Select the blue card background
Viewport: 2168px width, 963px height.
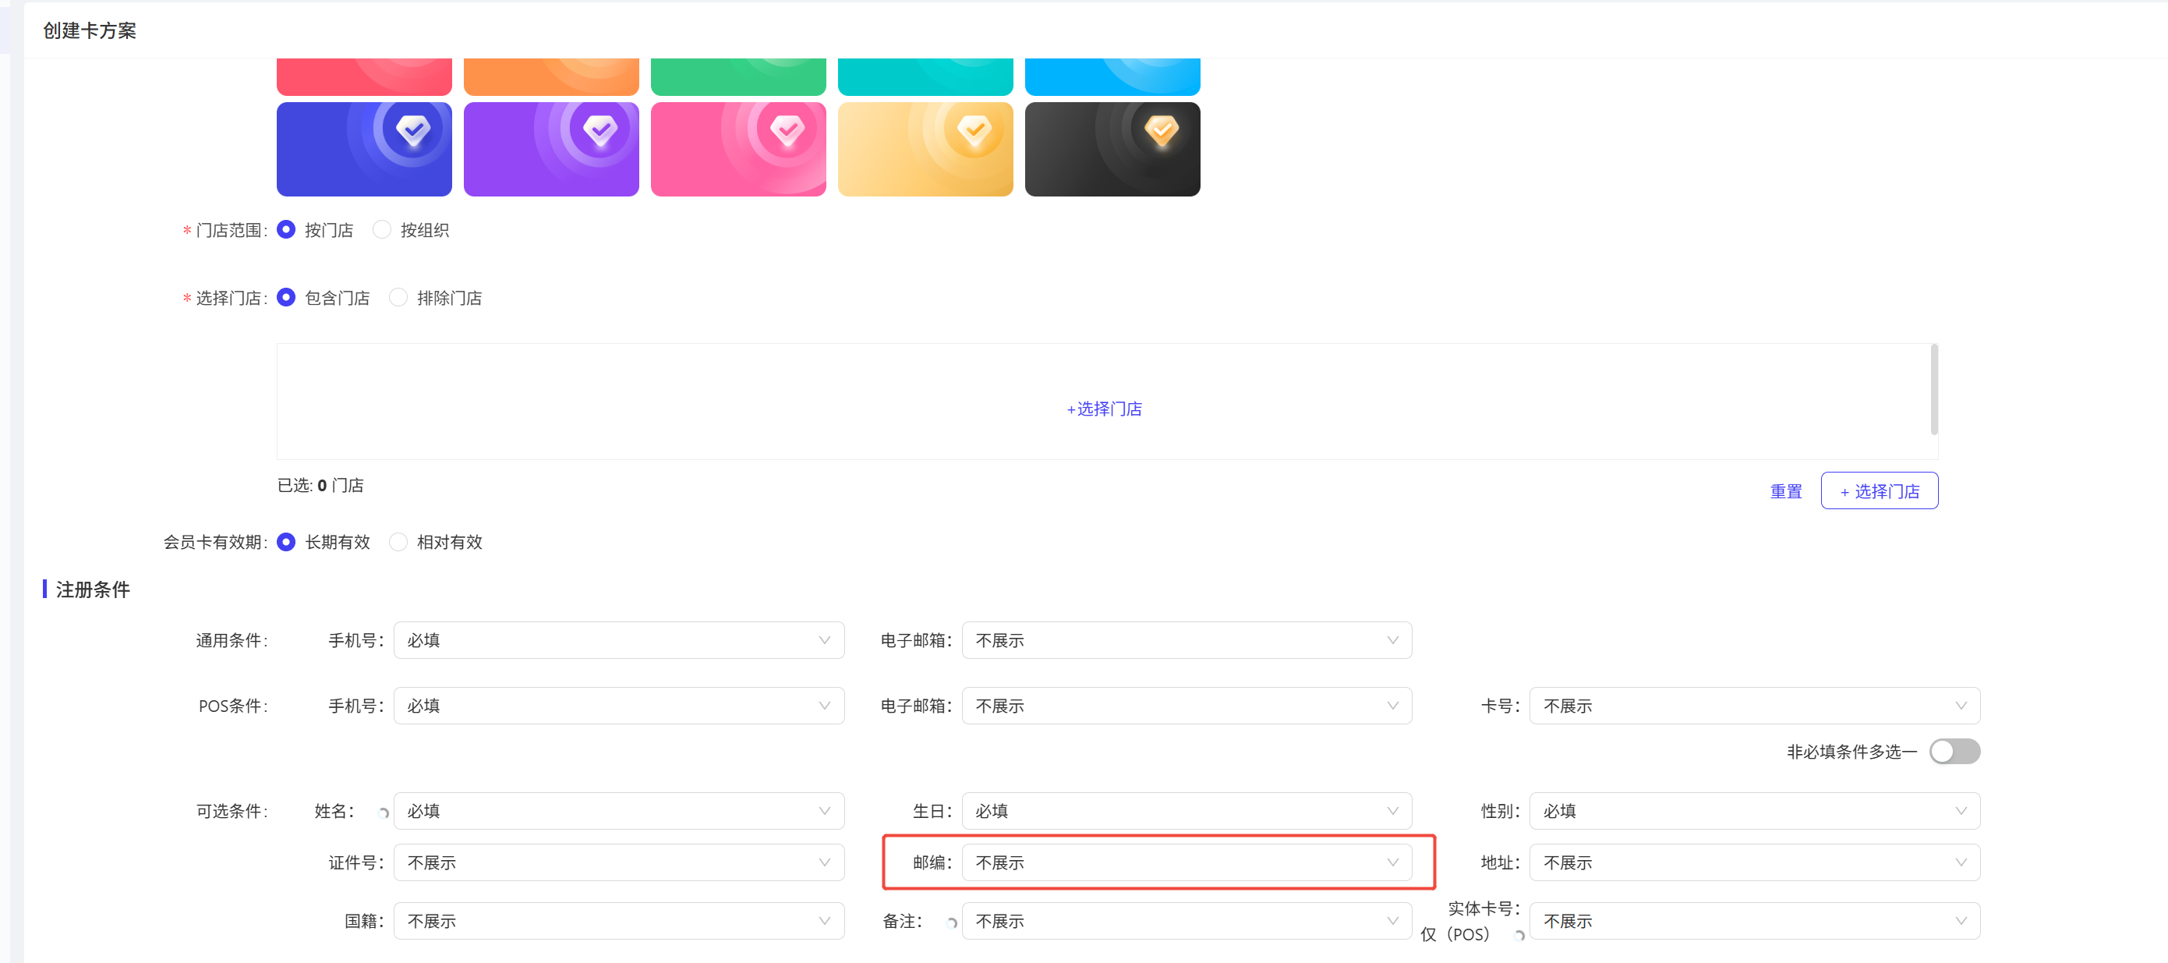point(363,149)
